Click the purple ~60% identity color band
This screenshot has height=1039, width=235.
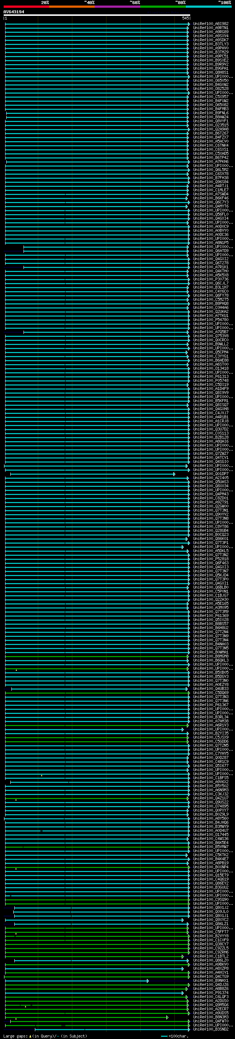(x=118, y=7)
